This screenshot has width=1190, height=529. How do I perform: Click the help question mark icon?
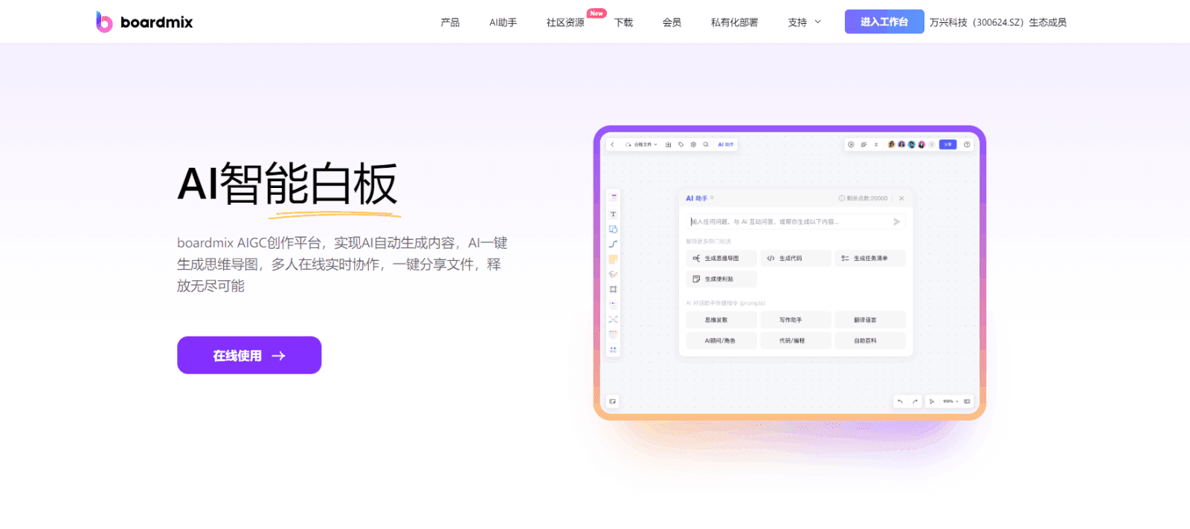click(x=967, y=145)
